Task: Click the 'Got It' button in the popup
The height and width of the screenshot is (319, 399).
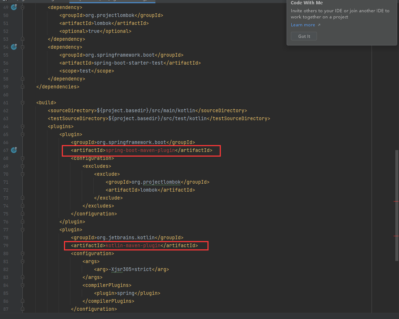Action: pyautogui.click(x=304, y=36)
